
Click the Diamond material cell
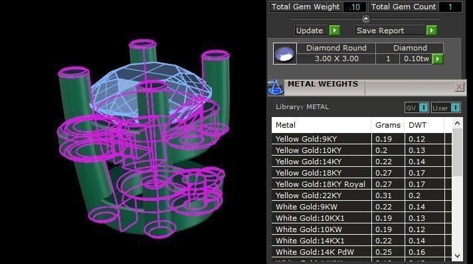point(410,48)
